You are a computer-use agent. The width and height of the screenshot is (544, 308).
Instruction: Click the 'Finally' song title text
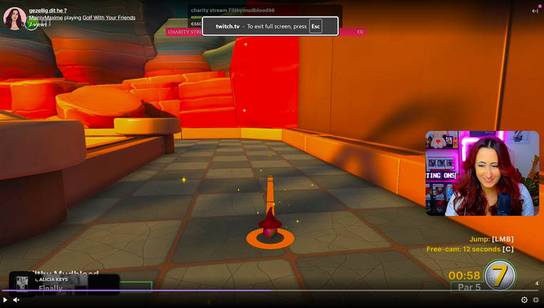tap(51, 288)
